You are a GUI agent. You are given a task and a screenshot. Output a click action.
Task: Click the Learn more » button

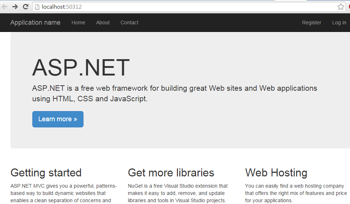pos(58,119)
